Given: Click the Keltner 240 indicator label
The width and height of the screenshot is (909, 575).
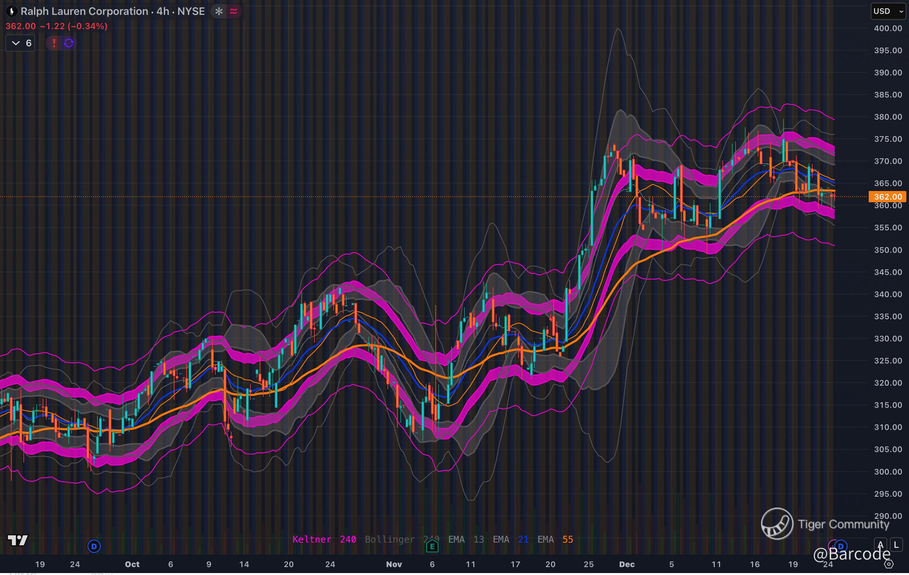Looking at the screenshot, I should point(324,539).
